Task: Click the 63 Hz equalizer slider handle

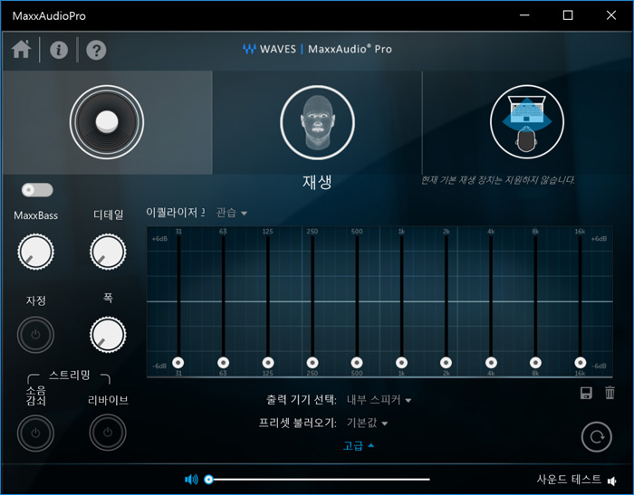Action: (223, 363)
